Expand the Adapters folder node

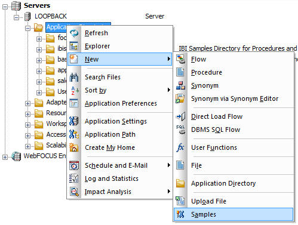(x=27, y=103)
